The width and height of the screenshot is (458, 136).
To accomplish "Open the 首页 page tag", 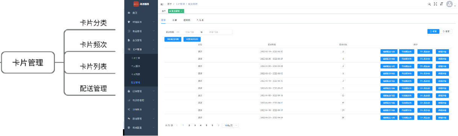I will point(164,11).
